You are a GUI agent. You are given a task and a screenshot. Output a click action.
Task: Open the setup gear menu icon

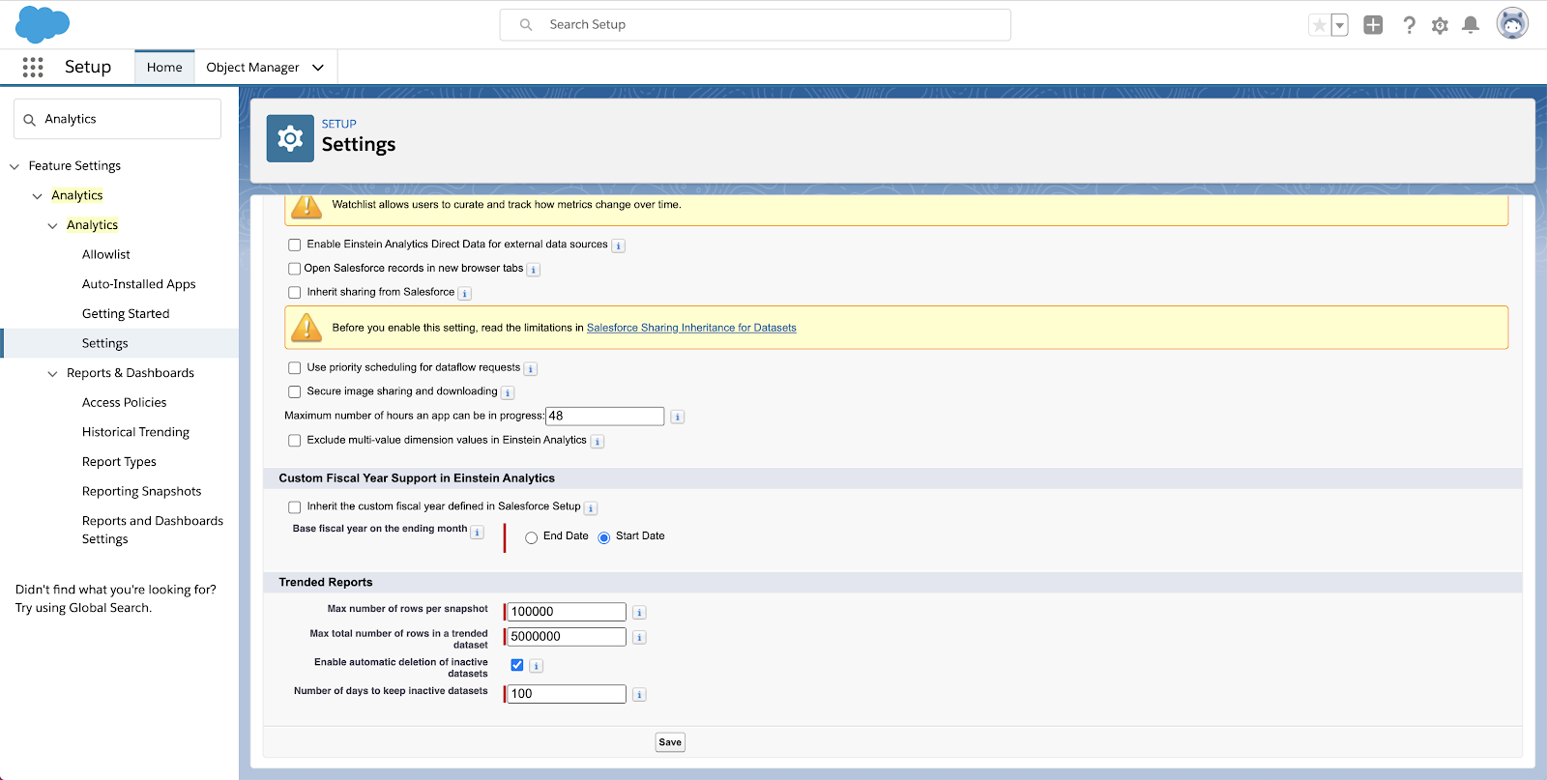(x=1440, y=25)
